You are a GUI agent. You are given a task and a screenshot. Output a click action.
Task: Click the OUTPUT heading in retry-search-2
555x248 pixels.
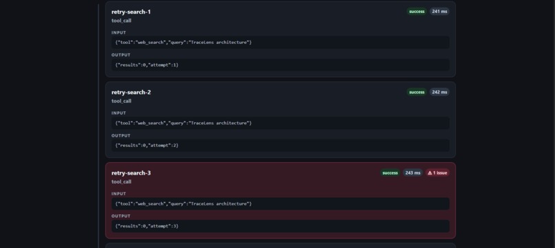[x=121, y=135]
